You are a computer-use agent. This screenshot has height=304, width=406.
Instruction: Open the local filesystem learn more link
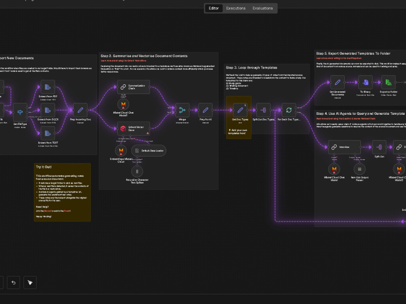coord(339,58)
